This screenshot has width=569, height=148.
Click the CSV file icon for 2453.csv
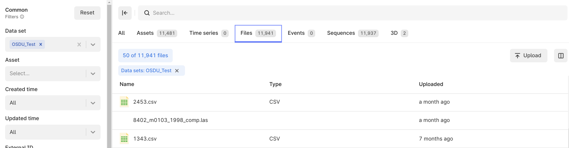coord(124,102)
